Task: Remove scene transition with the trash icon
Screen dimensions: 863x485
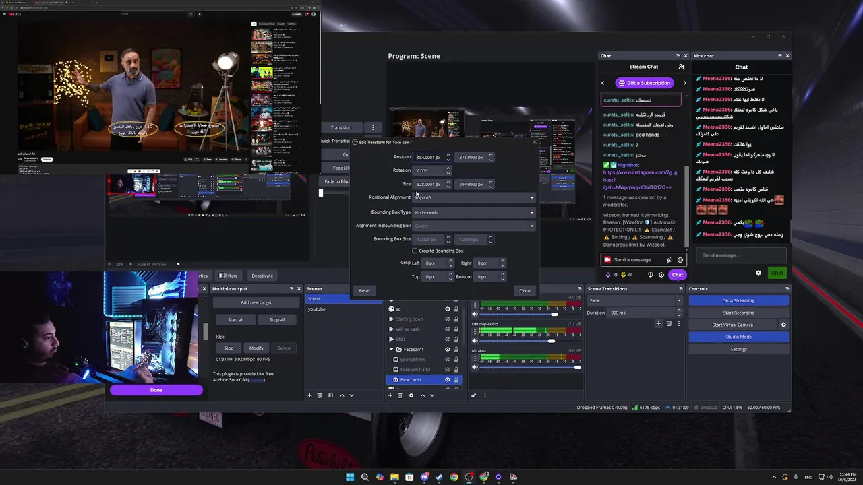Action: (x=669, y=323)
